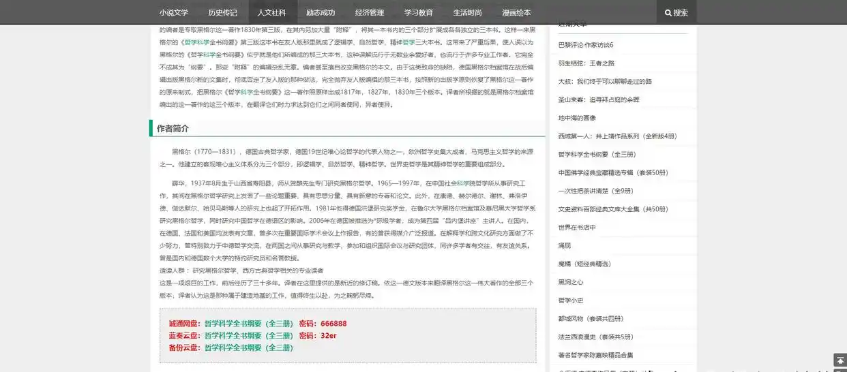Open sidebar article 法兰西浪漫史（套装共5册）
This screenshot has width=847, height=372.
[x=595, y=337]
